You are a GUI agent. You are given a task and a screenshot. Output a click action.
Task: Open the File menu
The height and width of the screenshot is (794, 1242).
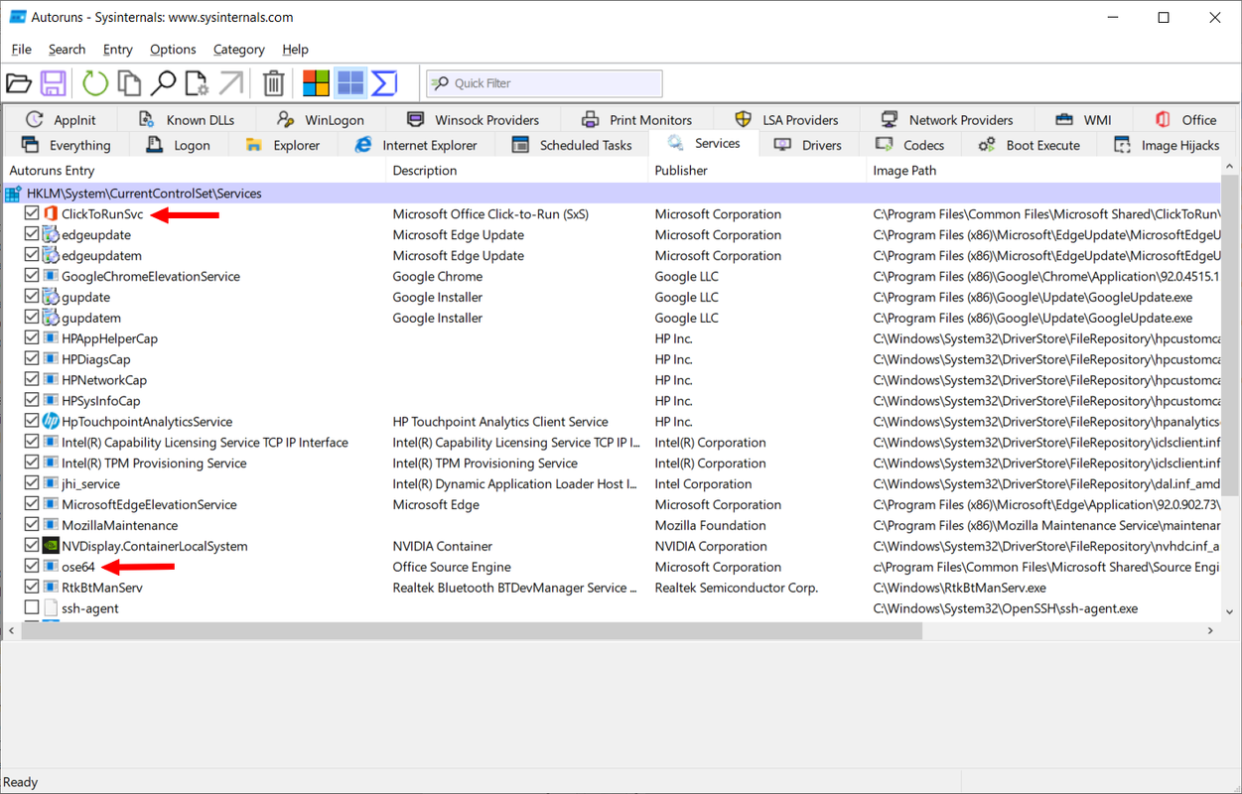[22, 50]
